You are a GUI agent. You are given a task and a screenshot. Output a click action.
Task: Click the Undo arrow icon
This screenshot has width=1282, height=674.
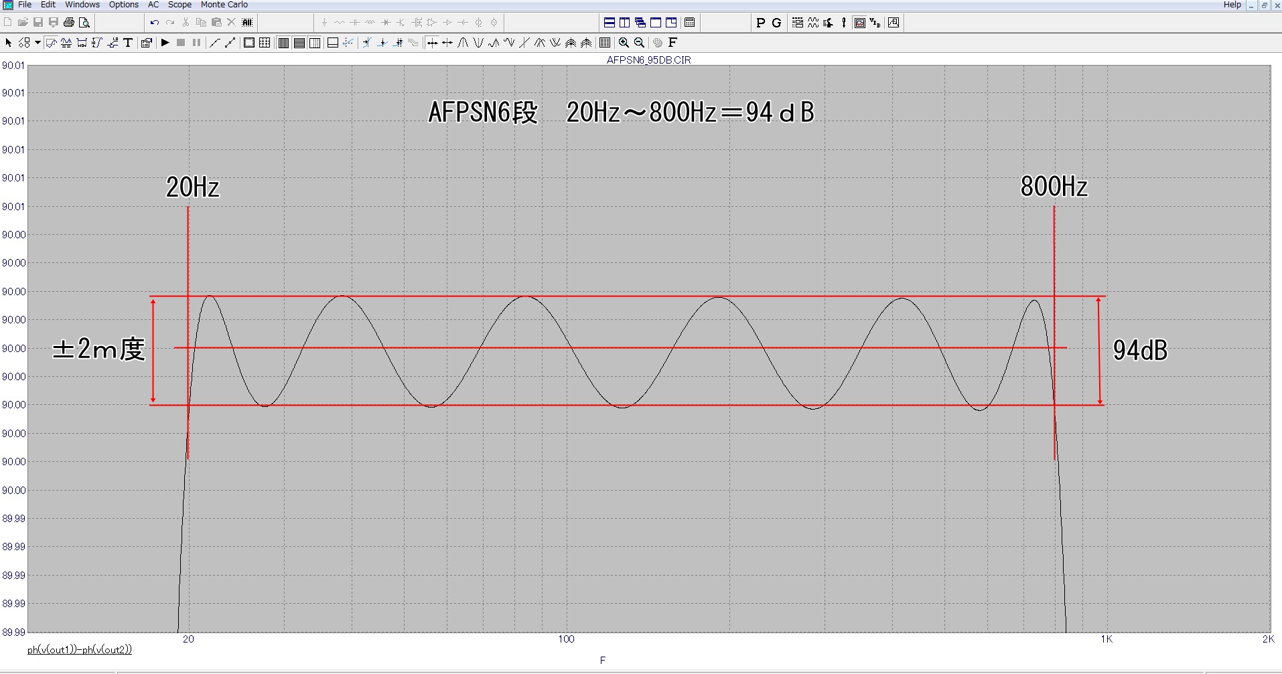(155, 23)
